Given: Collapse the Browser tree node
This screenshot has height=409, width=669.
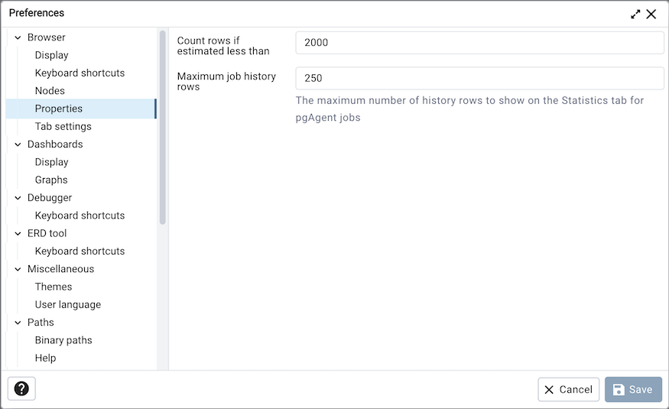Looking at the screenshot, I should click(18, 37).
